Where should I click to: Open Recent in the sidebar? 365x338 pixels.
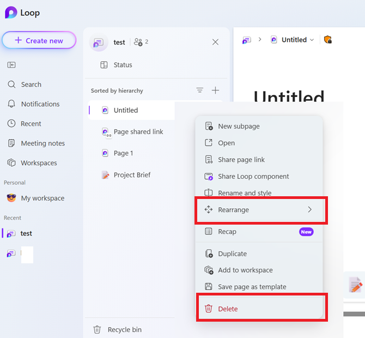(24, 123)
